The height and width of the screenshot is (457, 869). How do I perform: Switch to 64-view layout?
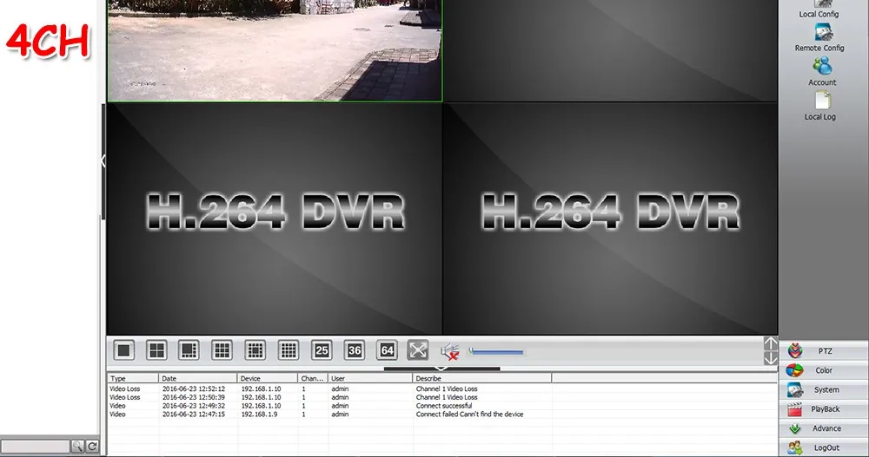click(387, 350)
